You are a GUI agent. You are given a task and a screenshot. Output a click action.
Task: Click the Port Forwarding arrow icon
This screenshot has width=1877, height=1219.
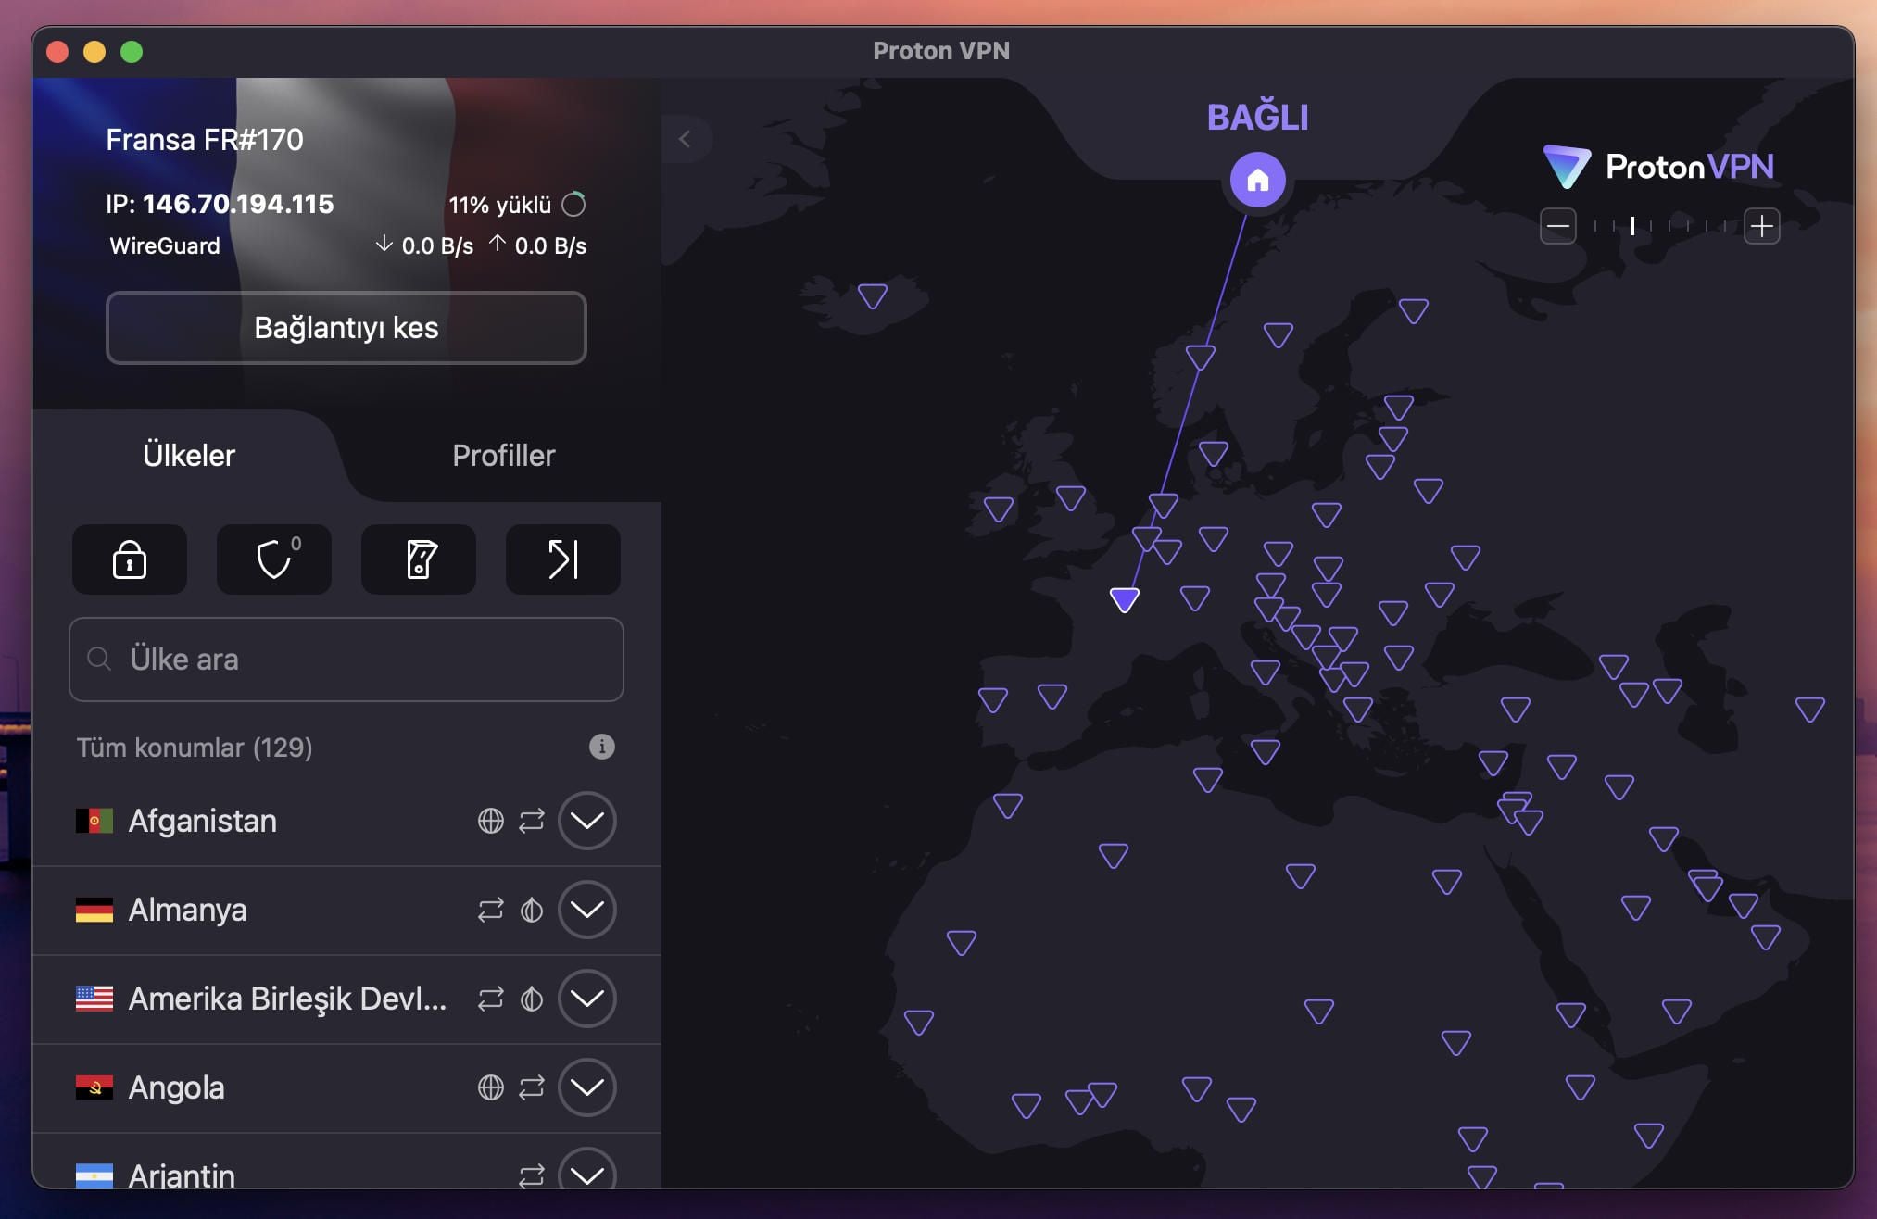[562, 559]
